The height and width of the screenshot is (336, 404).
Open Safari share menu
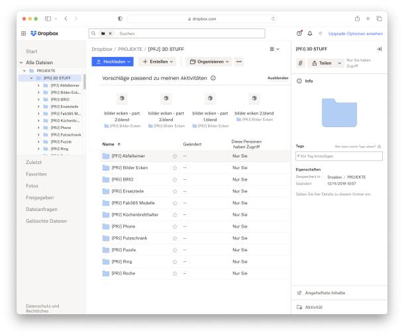click(357, 19)
